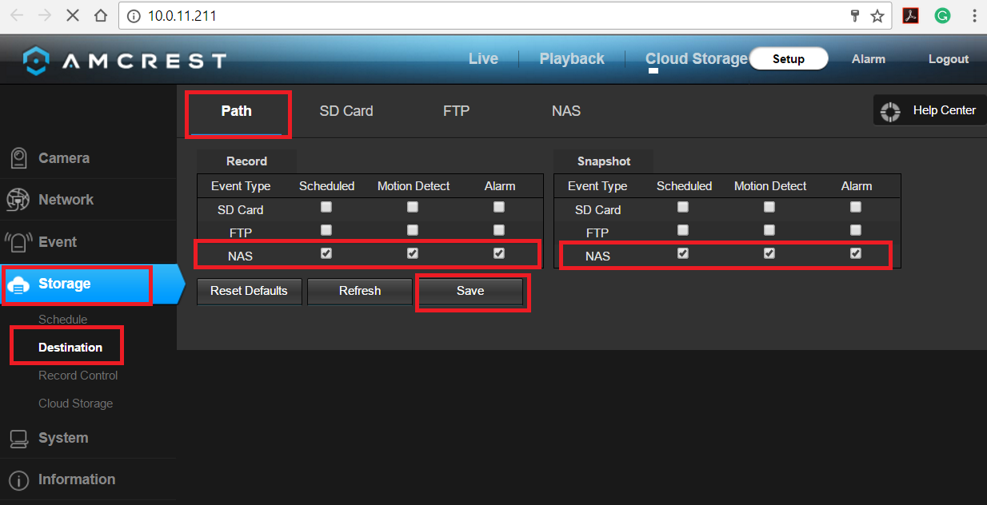
Task: Select the Network globe icon in sidebar
Action: click(x=18, y=200)
